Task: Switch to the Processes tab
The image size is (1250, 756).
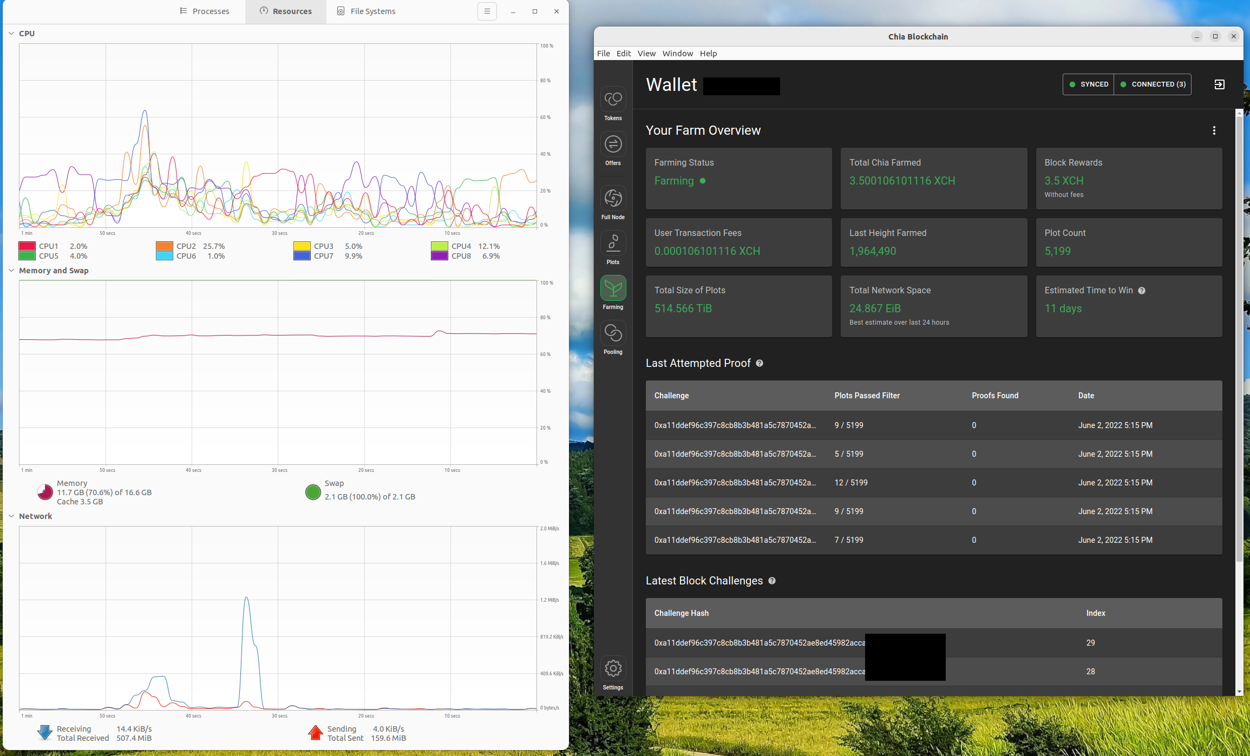Action: 205,11
